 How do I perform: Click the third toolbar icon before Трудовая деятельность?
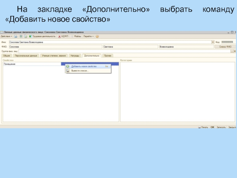click(25, 36)
